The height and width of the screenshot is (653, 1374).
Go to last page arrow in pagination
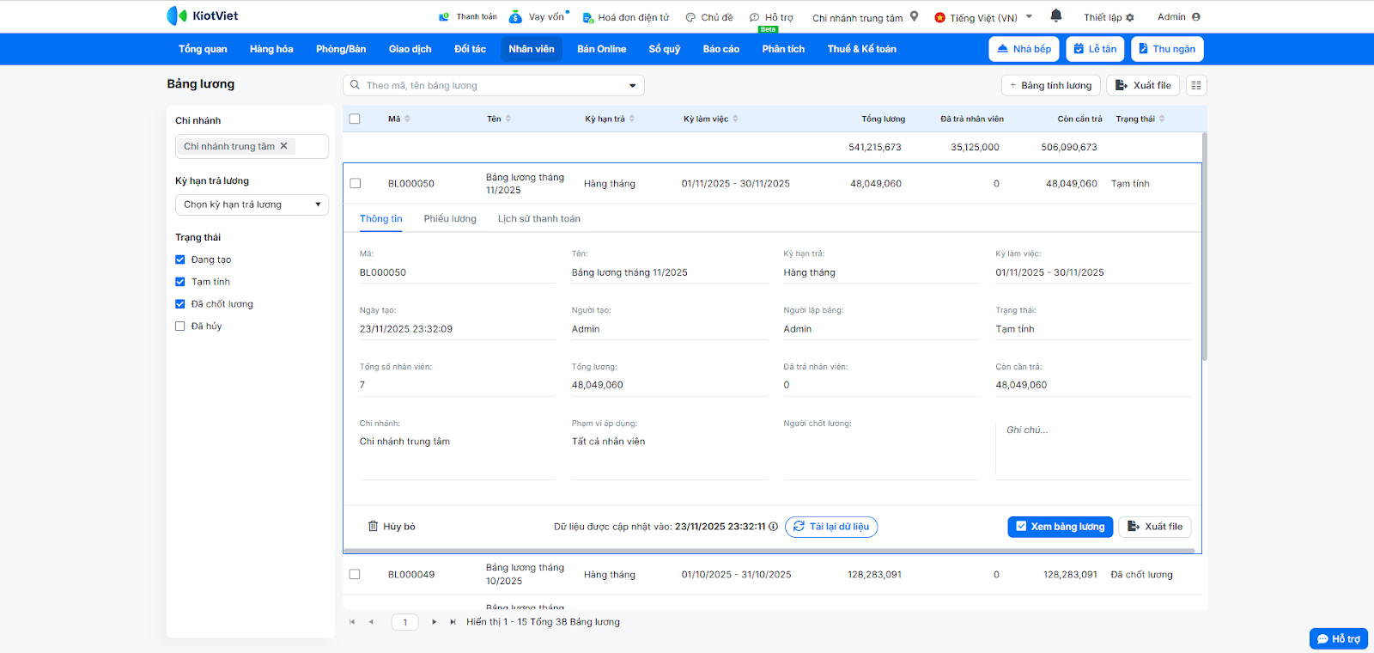453,622
